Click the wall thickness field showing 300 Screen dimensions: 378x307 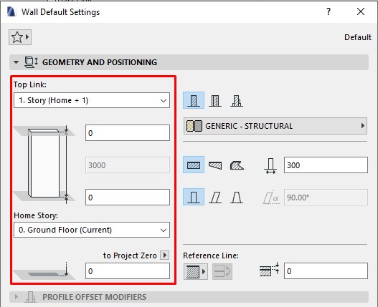(x=326, y=165)
